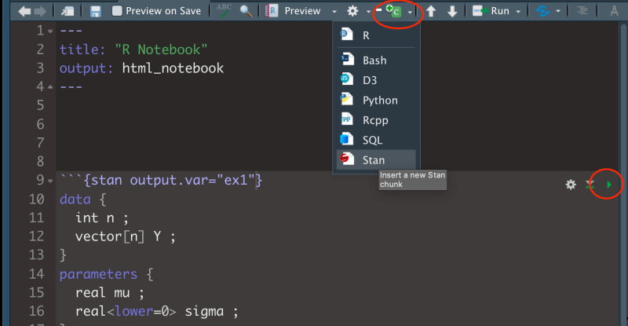Click "R Notebook" string in header
Screen dimensions: 628x326
coord(162,49)
